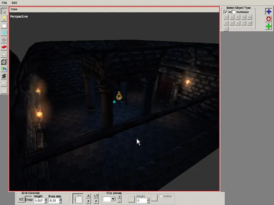
Task: Activate the green scale tool
Action: pos(268,27)
